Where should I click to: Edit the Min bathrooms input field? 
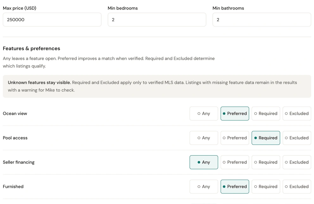[262, 20]
